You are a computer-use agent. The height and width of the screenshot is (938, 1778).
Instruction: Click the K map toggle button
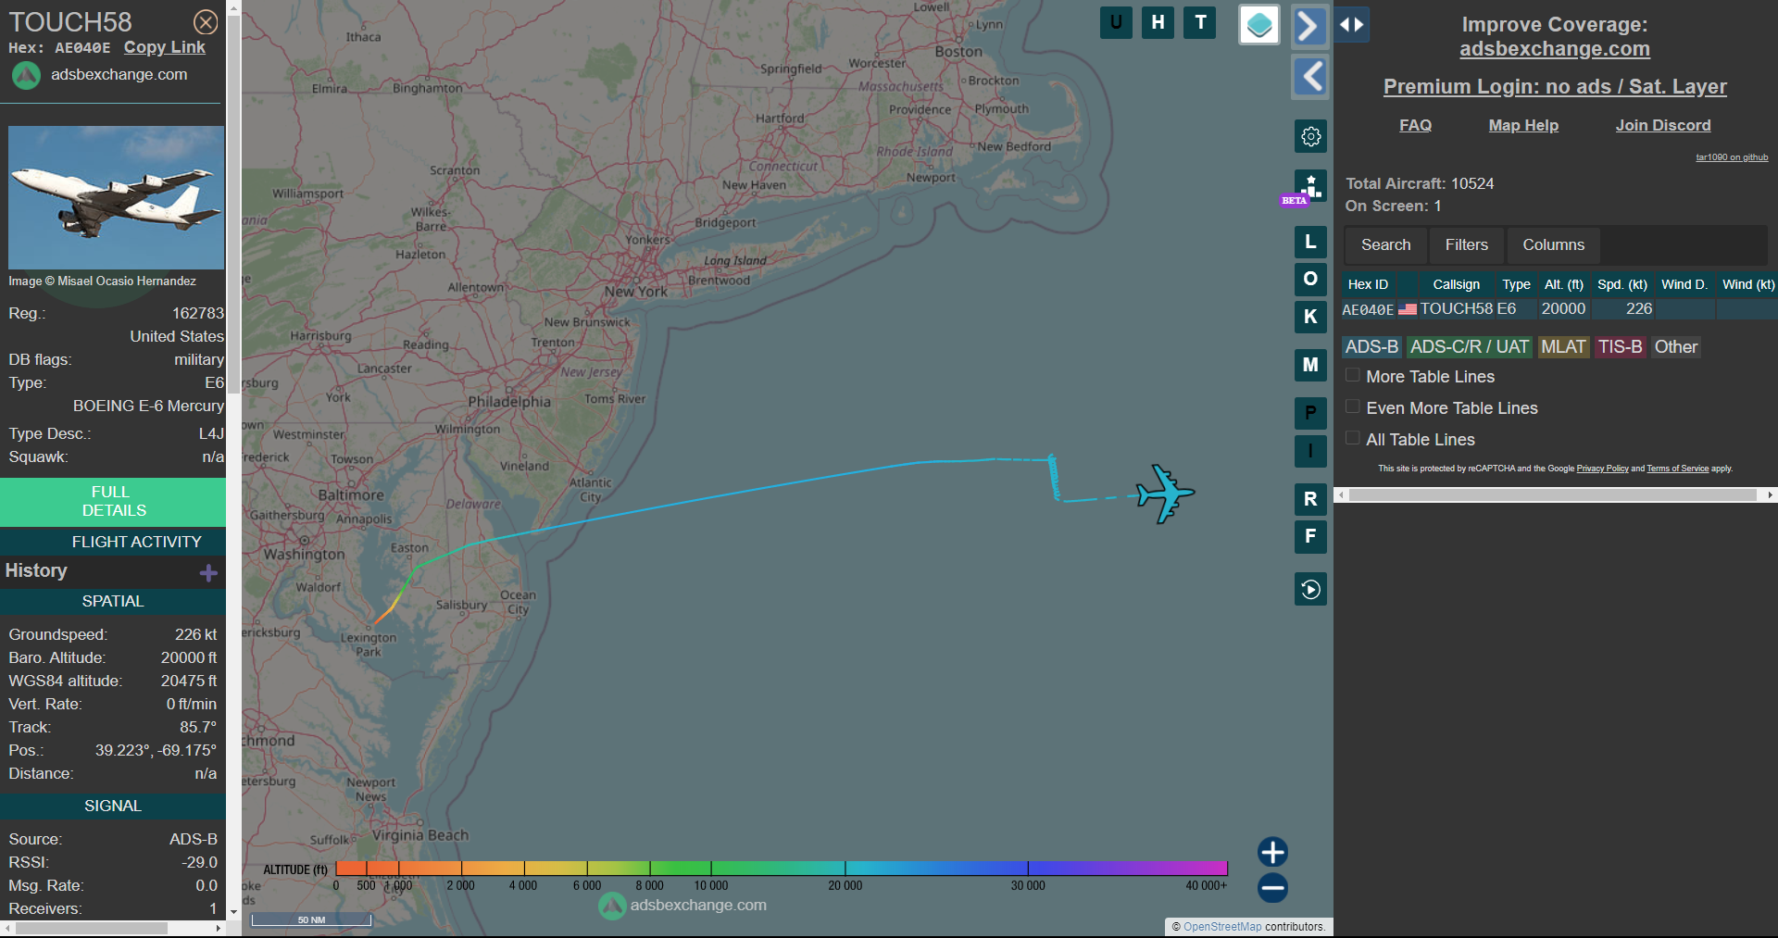click(x=1310, y=317)
